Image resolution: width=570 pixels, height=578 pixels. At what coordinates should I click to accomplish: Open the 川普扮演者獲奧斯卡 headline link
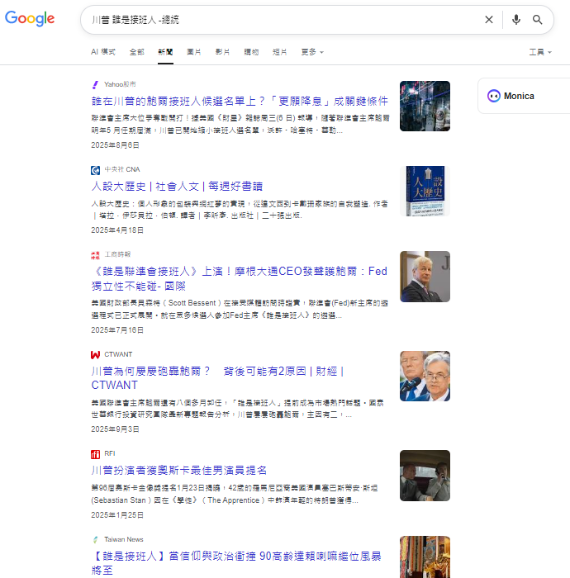178,470
